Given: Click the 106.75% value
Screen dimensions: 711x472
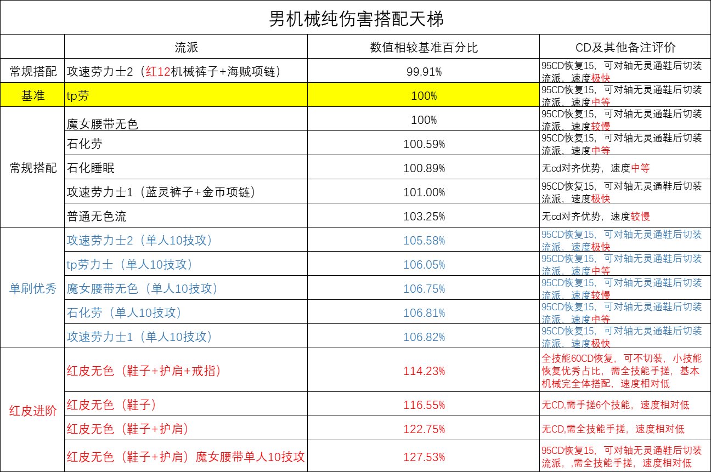Looking at the screenshot, I should (424, 288).
